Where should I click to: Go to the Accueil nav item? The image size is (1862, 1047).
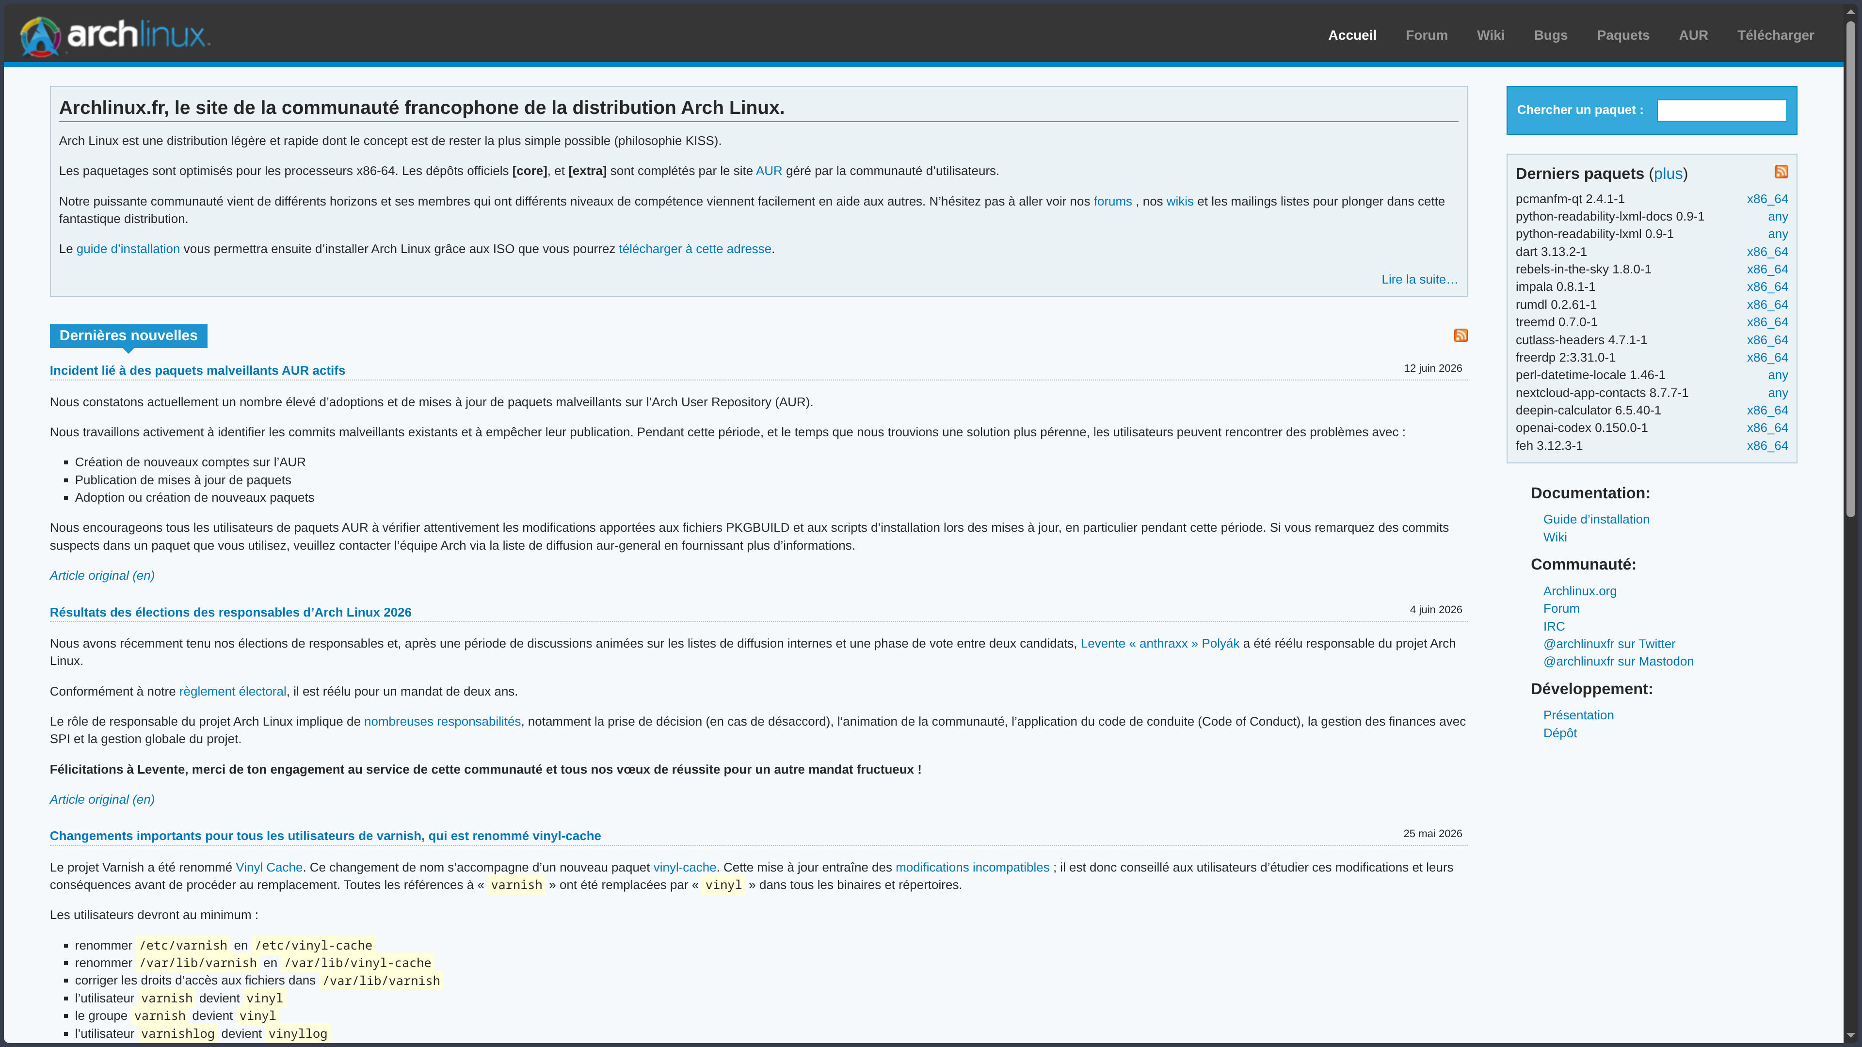tap(1352, 35)
